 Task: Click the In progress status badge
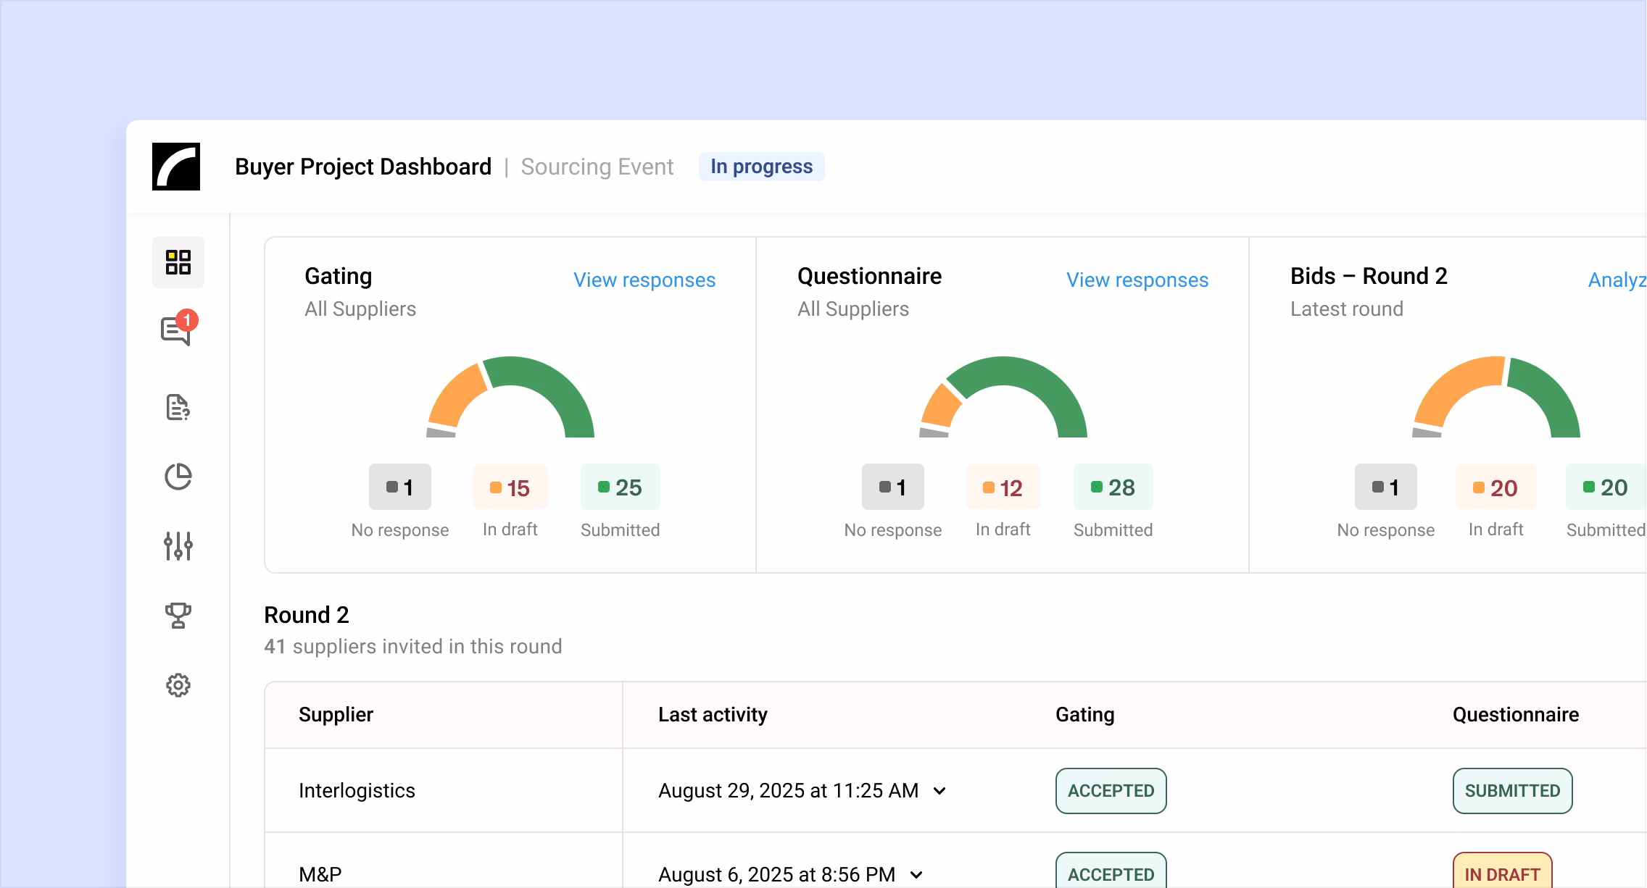(x=761, y=167)
